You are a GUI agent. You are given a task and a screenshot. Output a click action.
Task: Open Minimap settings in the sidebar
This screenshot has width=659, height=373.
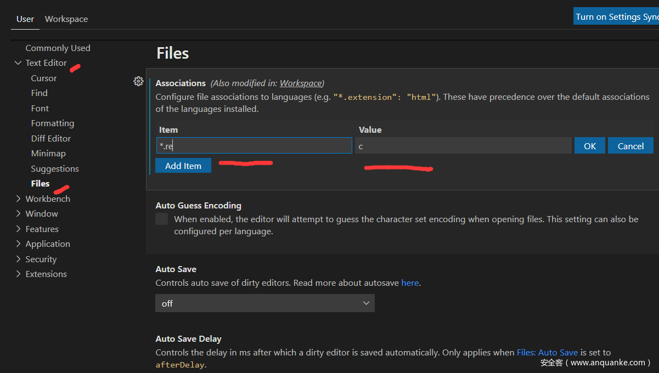(48, 154)
